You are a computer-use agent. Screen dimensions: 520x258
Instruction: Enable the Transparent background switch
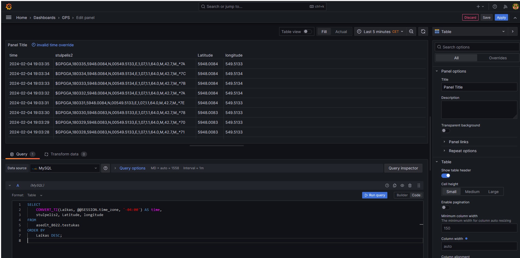pos(445,131)
